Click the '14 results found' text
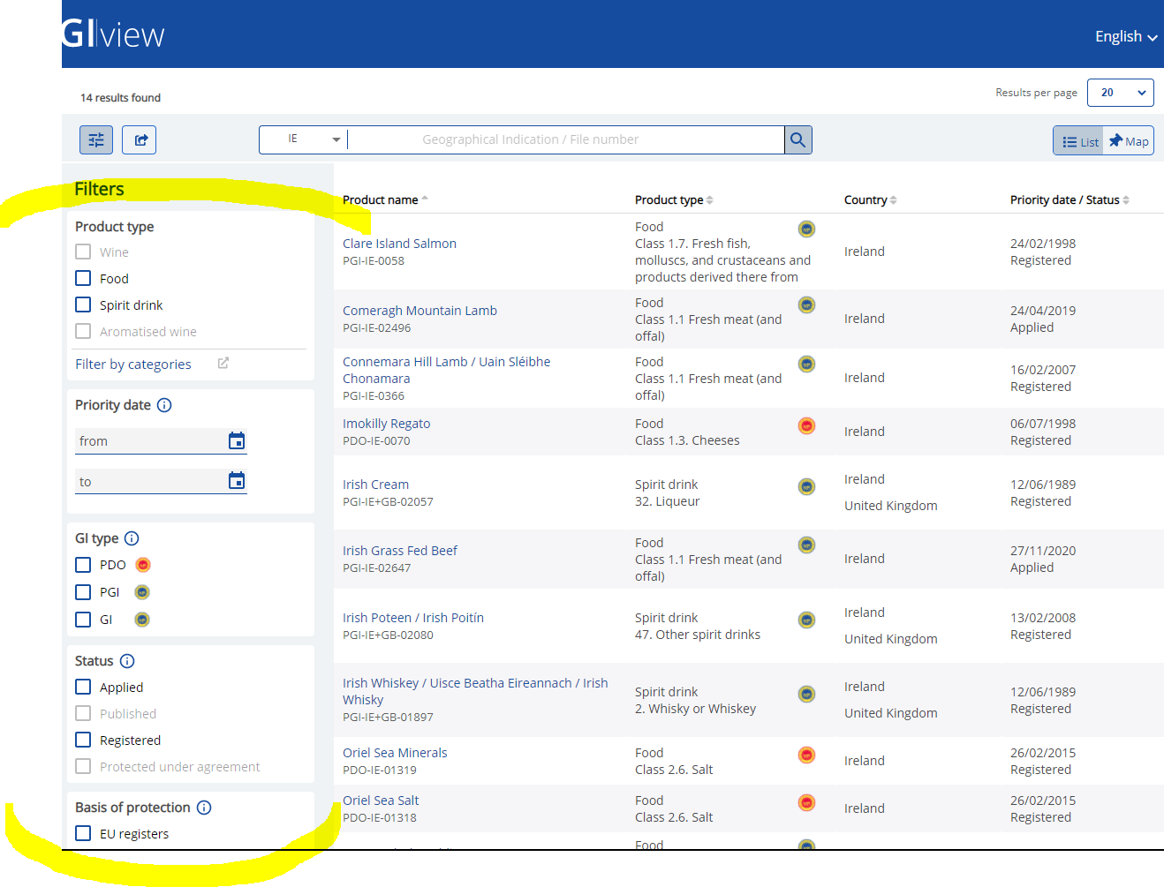 [x=120, y=98]
